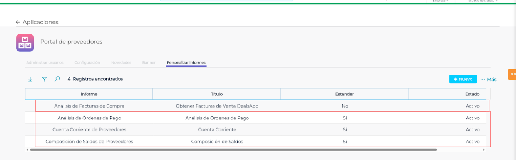Select the Banner tab
Viewport: 516px width, 160px height.
click(x=149, y=62)
